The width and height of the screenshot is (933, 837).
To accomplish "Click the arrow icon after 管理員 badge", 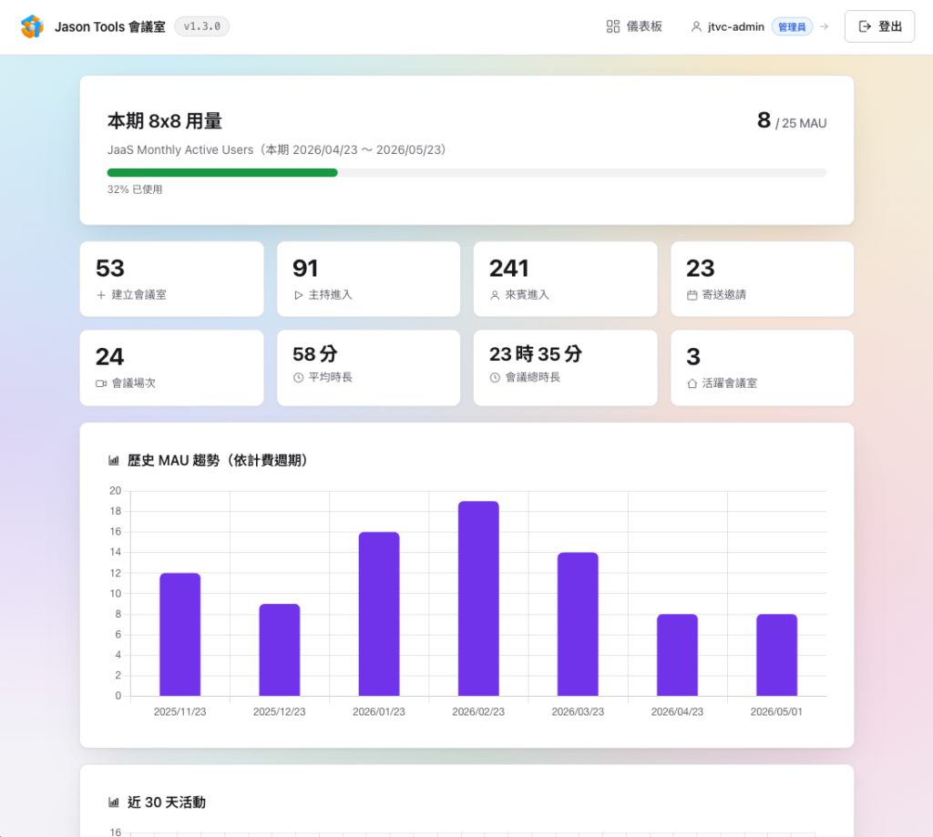I will (x=824, y=26).
